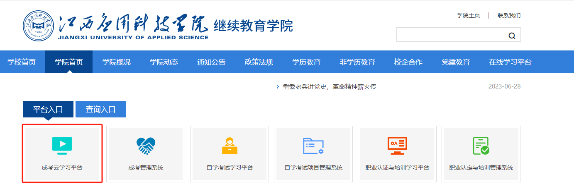Viewport: 574px width, 184px height.
Task: Go to 通知公告 in navigation bar
Action: pos(211,62)
